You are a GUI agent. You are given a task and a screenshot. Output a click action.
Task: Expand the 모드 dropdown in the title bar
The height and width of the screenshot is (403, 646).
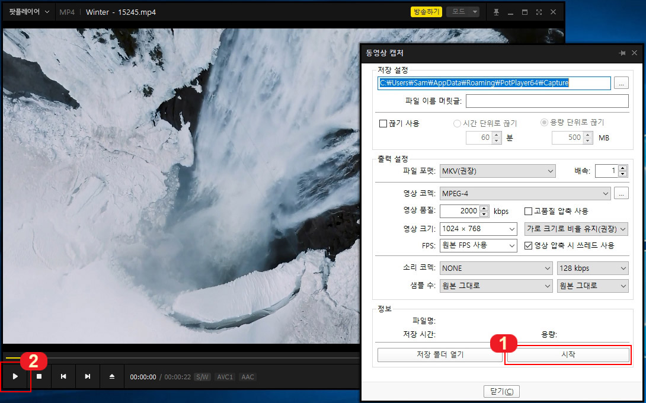(x=462, y=11)
